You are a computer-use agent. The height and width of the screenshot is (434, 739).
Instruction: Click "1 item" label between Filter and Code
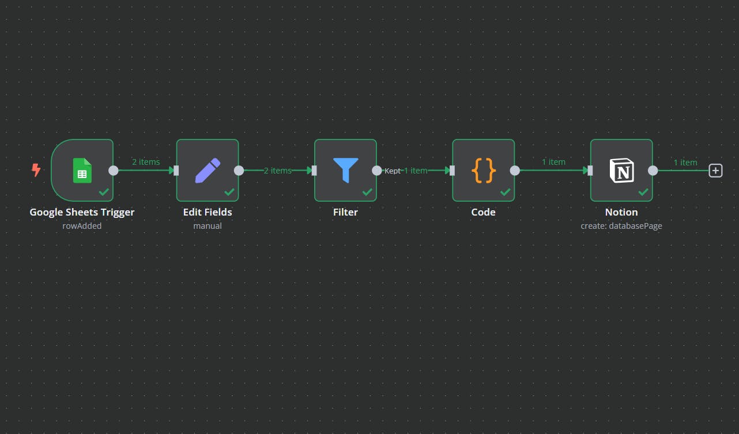click(x=416, y=171)
